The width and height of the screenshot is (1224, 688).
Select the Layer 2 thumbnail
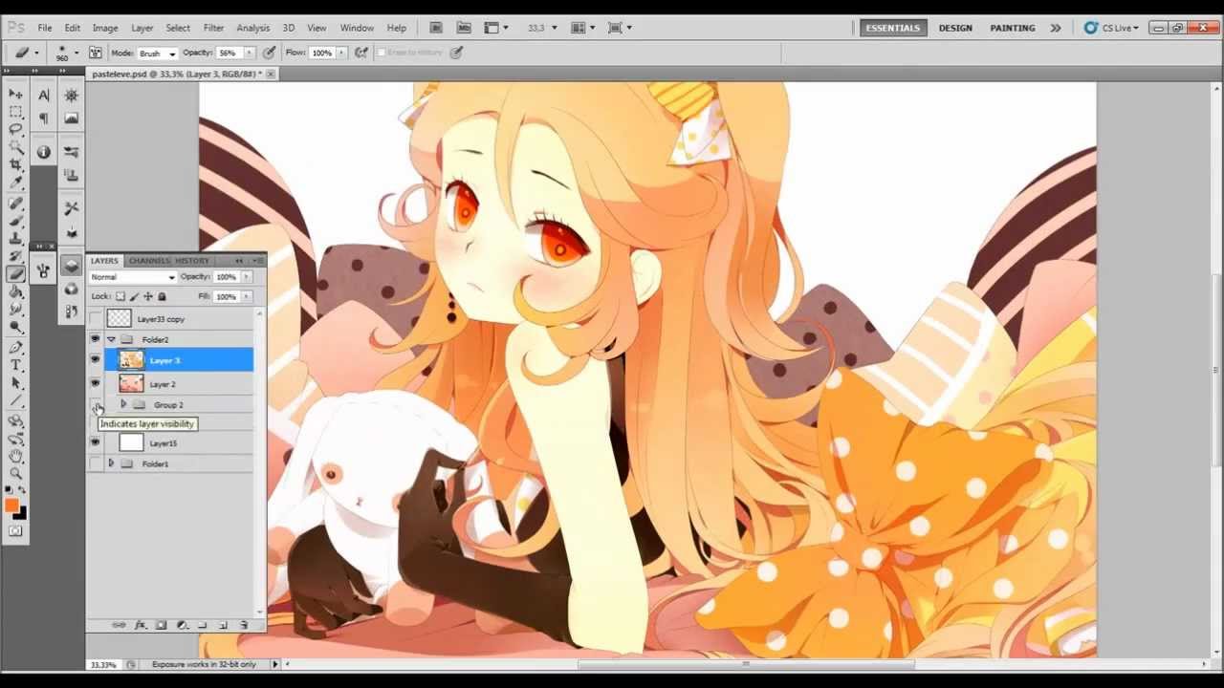tap(132, 383)
